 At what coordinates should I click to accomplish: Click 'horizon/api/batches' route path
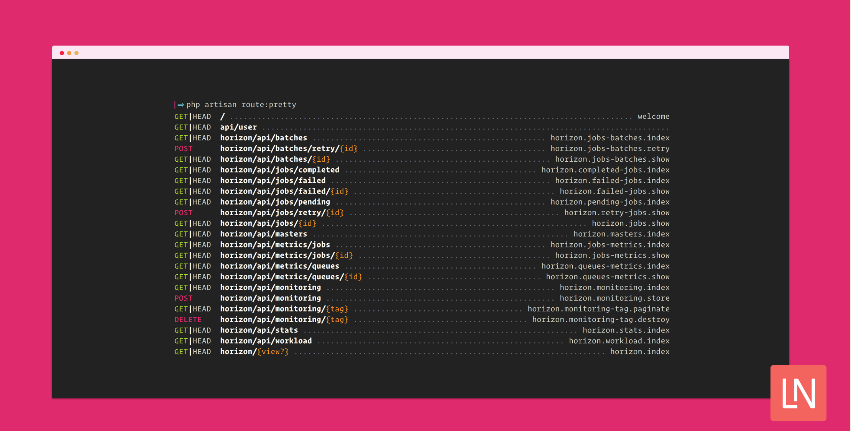(x=264, y=138)
